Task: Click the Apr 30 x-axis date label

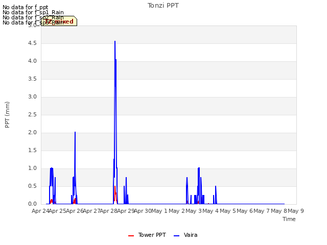Action: point(143,211)
